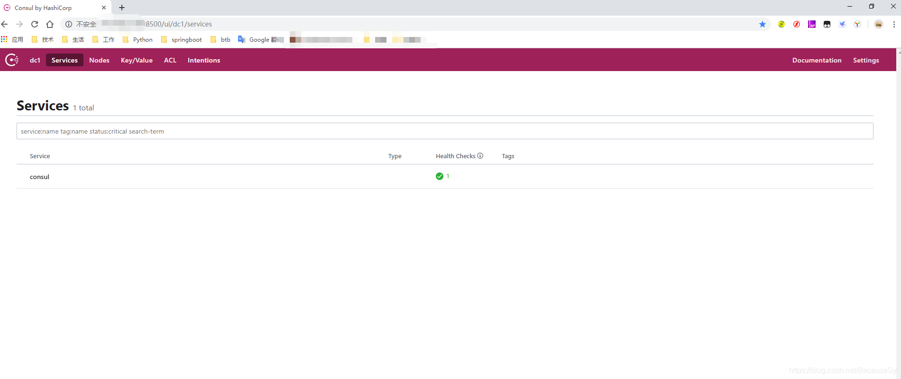This screenshot has width=901, height=379.
Task: Click the purple RP extension icon
Action: (812, 24)
